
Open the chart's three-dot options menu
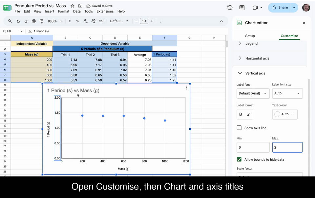(187, 88)
